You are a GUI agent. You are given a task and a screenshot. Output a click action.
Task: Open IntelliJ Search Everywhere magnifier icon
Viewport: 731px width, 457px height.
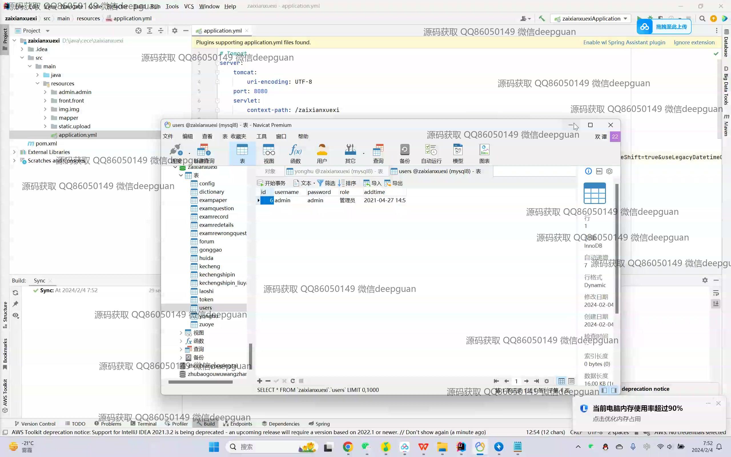[702, 19]
